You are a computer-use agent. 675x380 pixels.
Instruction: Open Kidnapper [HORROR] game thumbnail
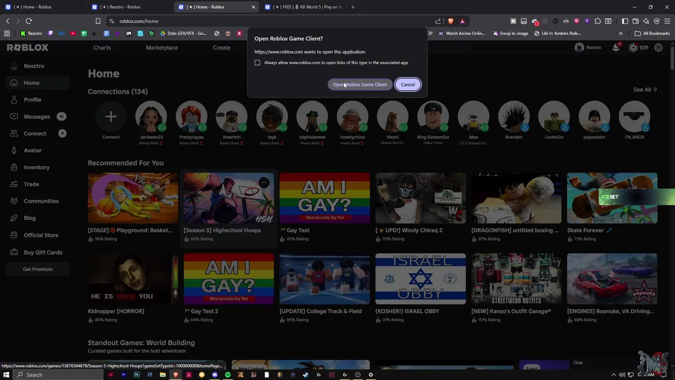pyautogui.click(x=133, y=279)
